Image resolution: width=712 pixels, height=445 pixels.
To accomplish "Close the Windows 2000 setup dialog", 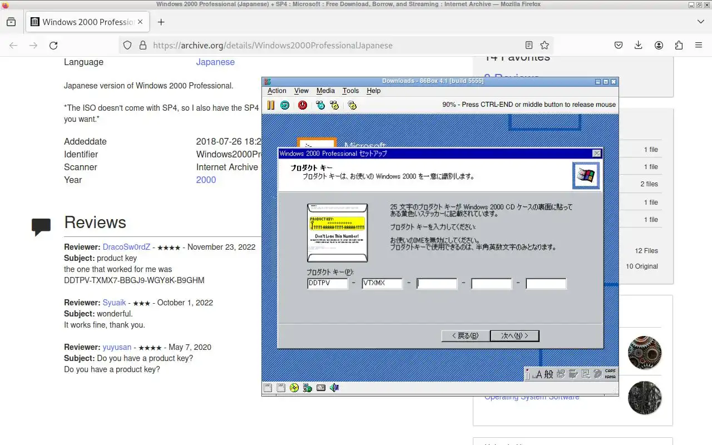I will click(596, 154).
